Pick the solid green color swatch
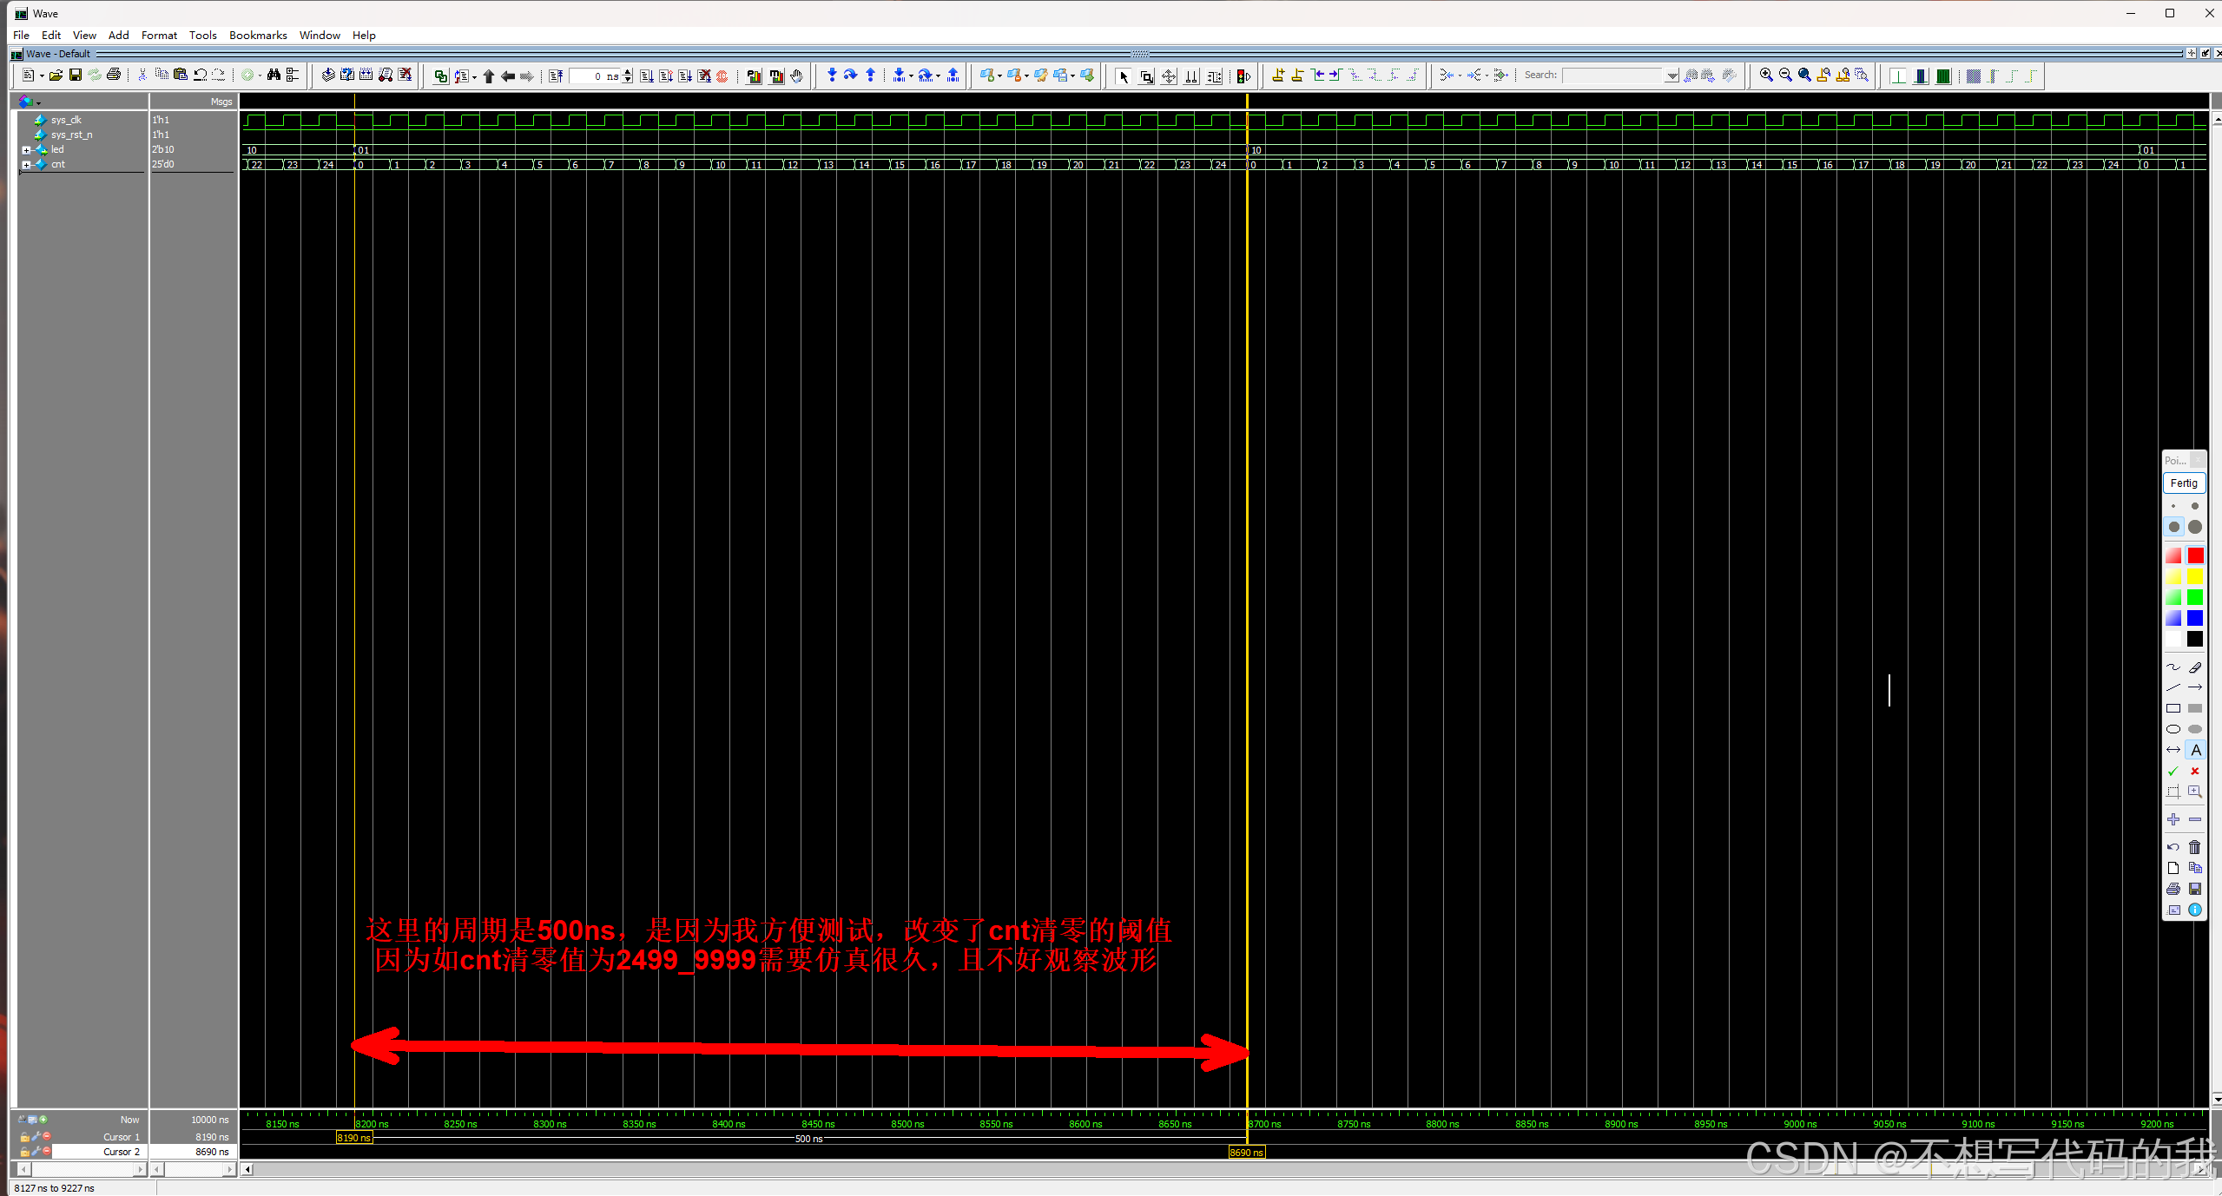The image size is (2222, 1196). (x=2195, y=597)
